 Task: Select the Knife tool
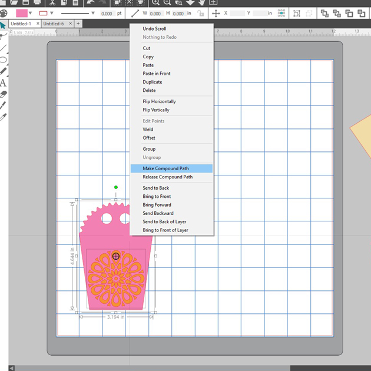tap(3, 105)
